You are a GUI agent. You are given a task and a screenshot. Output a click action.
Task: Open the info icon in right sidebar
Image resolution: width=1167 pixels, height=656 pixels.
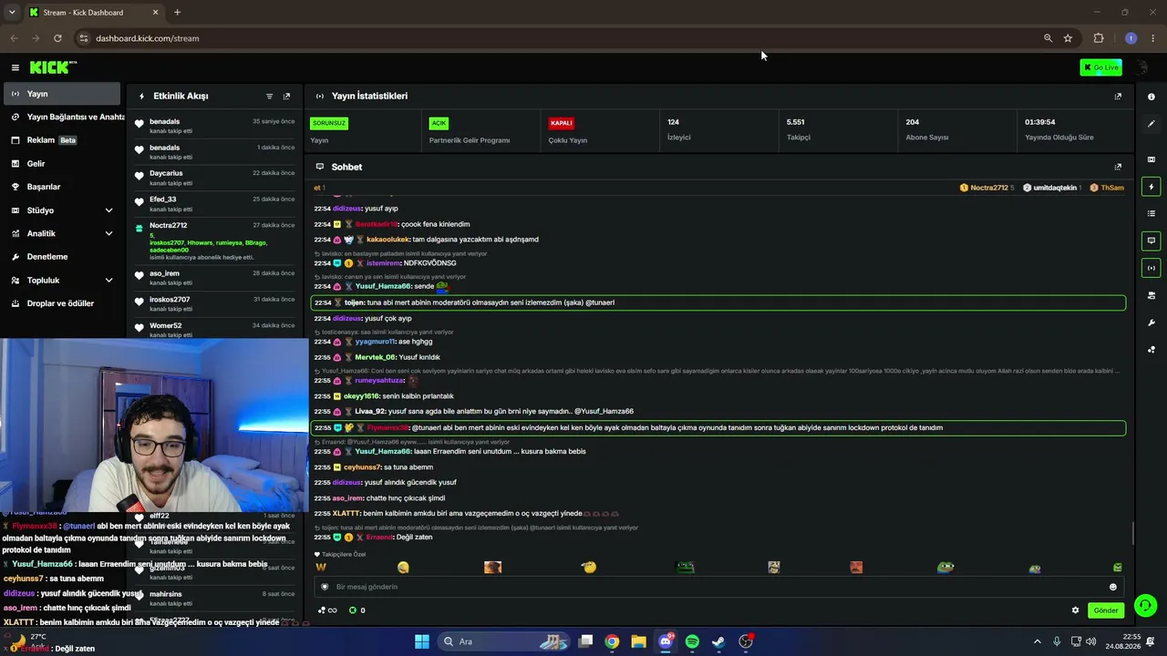(x=1151, y=97)
